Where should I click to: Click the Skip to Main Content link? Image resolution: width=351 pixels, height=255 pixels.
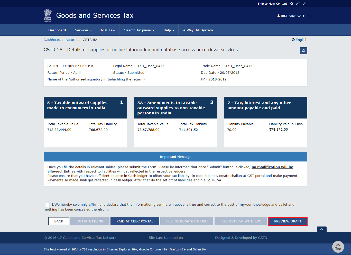point(272,4)
